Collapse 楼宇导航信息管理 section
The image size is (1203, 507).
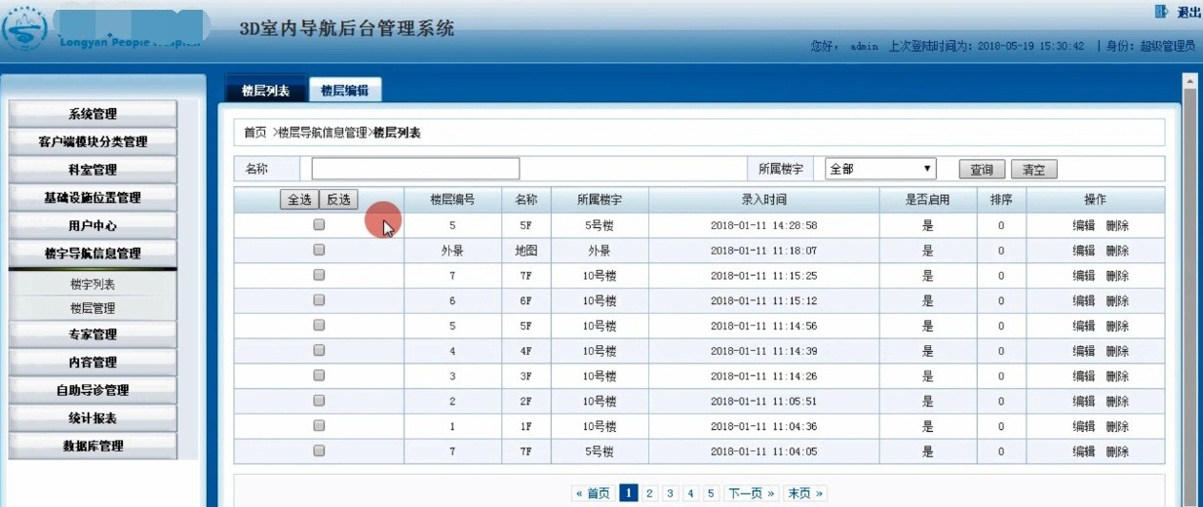[93, 253]
